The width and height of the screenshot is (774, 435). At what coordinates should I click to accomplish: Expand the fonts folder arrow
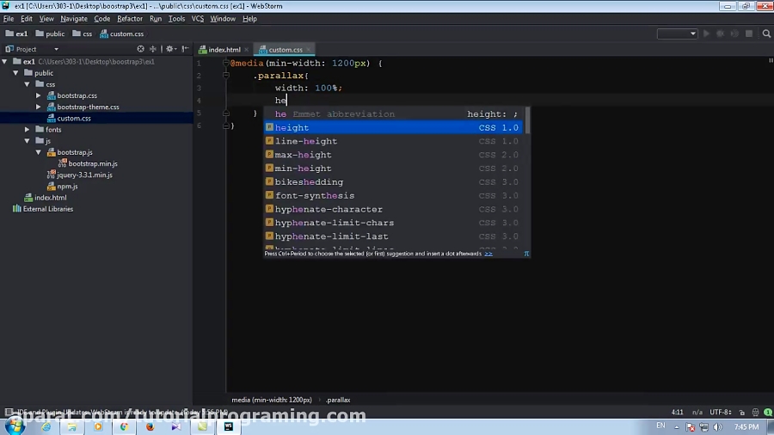(x=28, y=130)
